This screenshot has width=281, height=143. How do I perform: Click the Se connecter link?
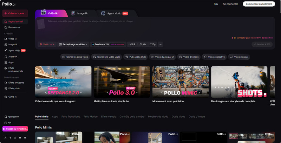click(230, 4)
